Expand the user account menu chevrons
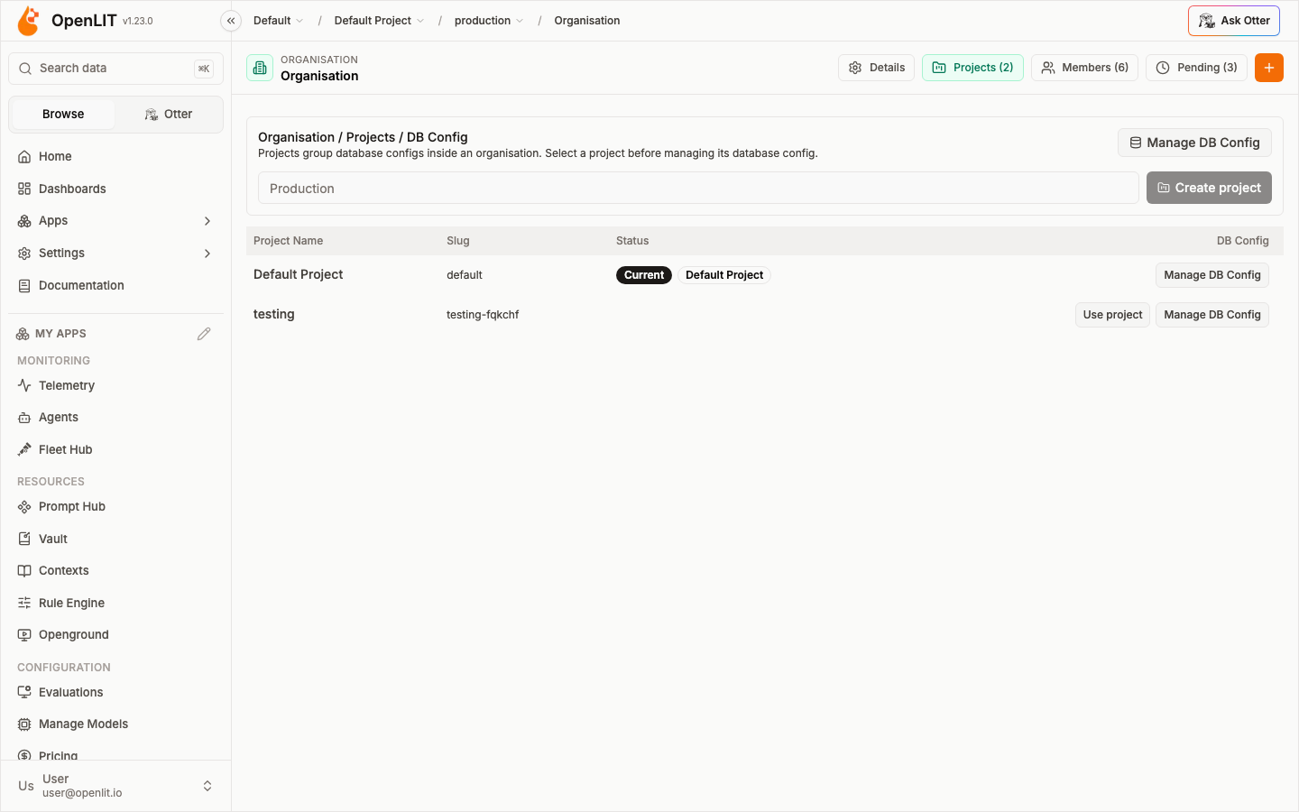 pyautogui.click(x=207, y=787)
